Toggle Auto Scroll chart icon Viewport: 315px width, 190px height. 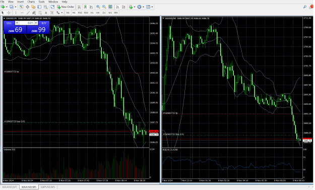117,7
